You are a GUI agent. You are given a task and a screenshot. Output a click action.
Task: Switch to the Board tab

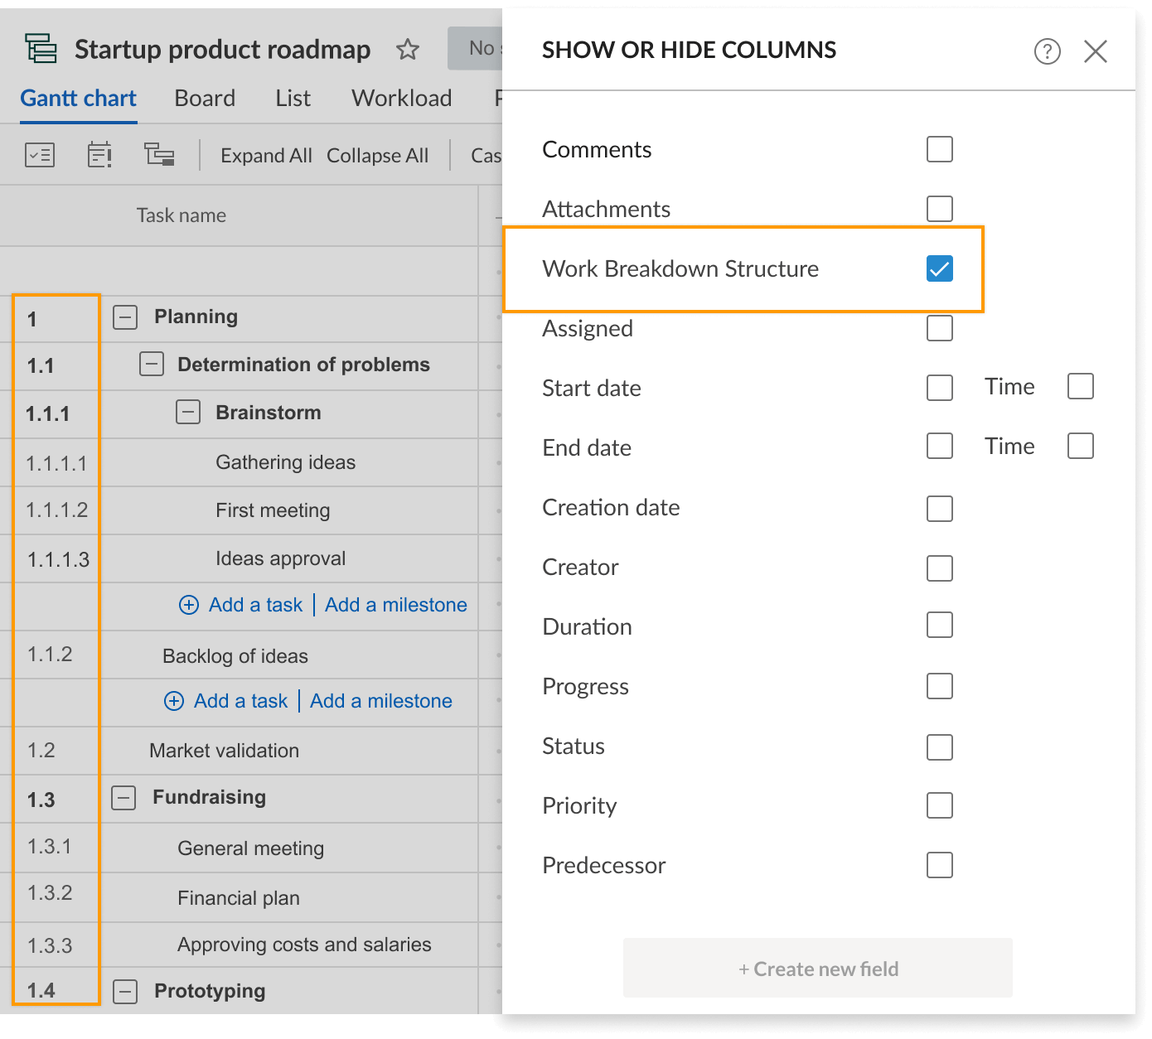pyautogui.click(x=204, y=98)
